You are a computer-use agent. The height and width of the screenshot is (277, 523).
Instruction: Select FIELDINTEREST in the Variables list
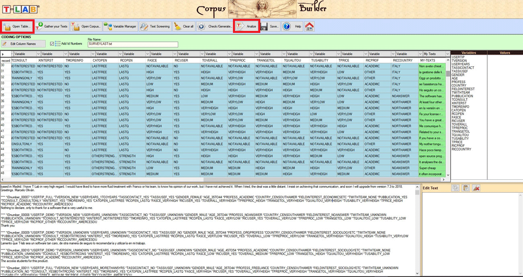[x=463, y=89]
